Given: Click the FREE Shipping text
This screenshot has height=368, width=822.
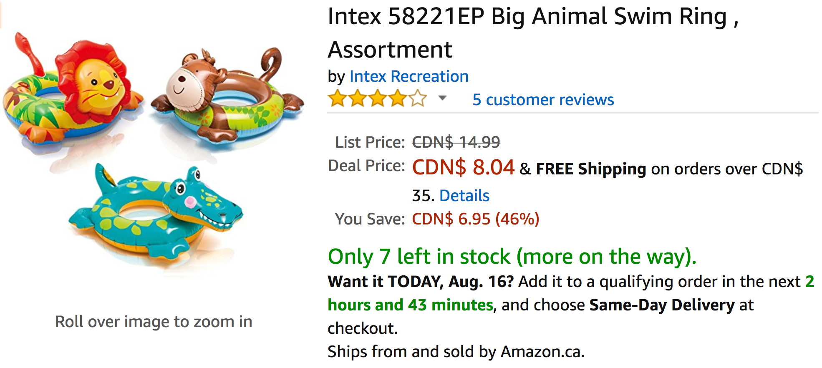Looking at the screenshot, I should coord(591,169).
